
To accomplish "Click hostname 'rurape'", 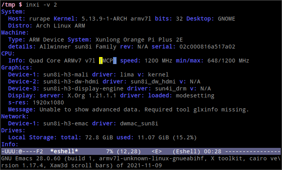I will click(40, 19).
